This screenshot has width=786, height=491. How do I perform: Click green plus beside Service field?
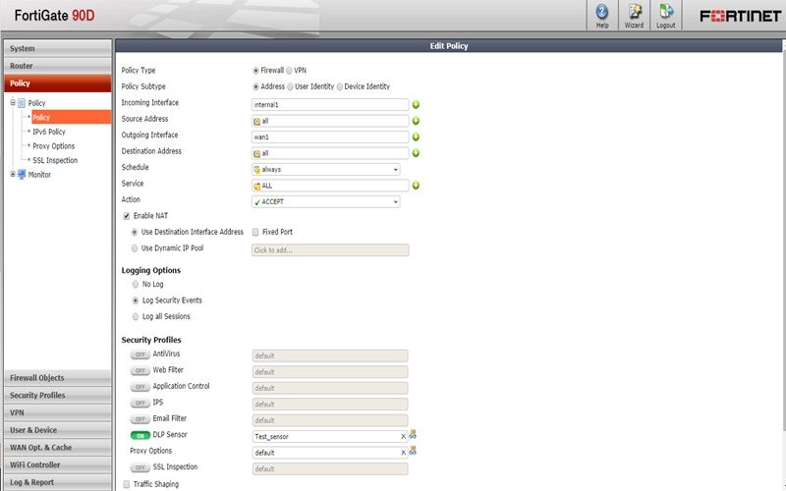(416, 186)
